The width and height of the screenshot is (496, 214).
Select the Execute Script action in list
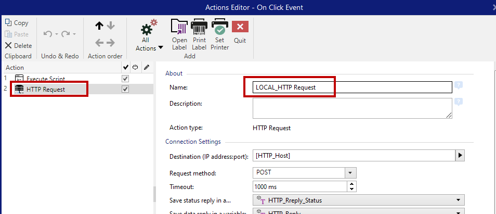coord(46,79)
